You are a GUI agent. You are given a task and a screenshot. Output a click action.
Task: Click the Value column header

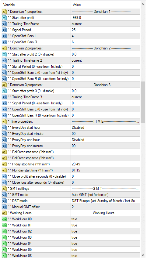(x=106, y=5)
